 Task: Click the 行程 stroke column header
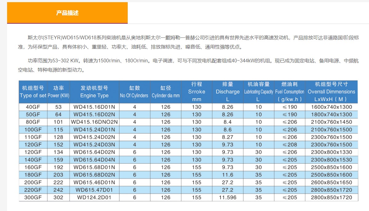pyautogui.click(x=197, y=92)
